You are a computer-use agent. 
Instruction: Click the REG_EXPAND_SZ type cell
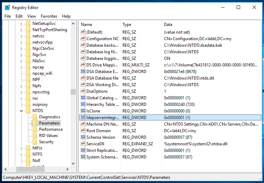pyautogui.click(x=138, y=144)
